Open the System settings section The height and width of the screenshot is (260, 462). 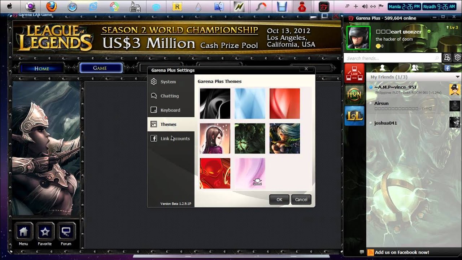pyautogui.click(x=171, y=82)
